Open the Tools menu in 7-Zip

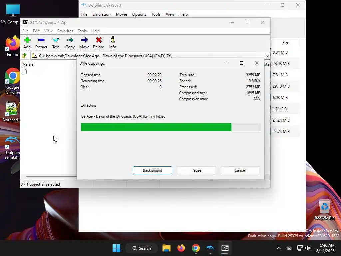82,31
